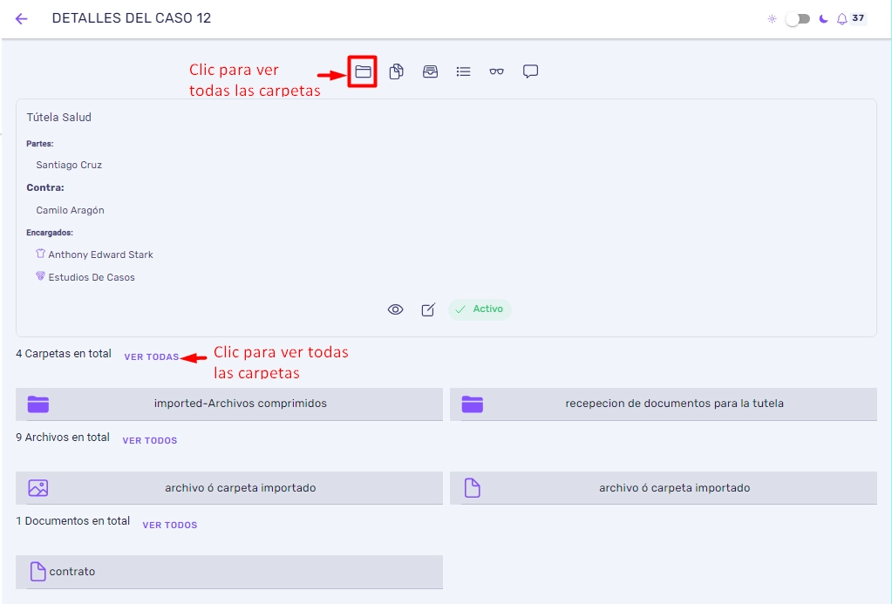The image size is (892, 604).
Task: Click the Contra: label
Action: pyautogui.click(x=45, y=187)
